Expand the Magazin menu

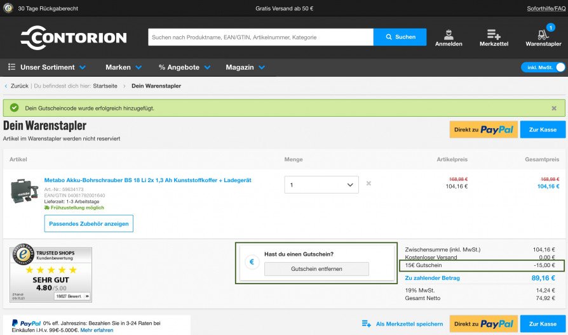click(x=245, y=67)
